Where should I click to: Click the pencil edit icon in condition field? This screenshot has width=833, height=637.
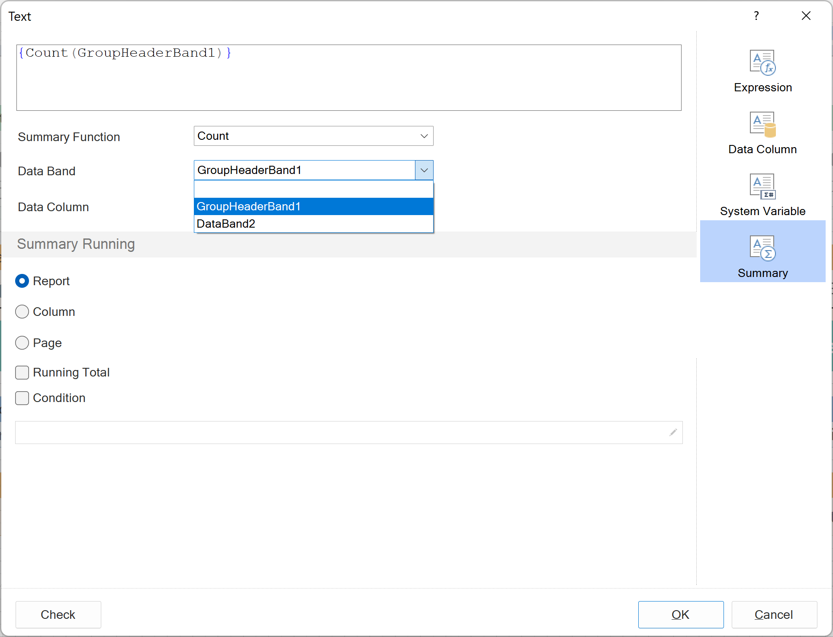[x=673, y=432]
